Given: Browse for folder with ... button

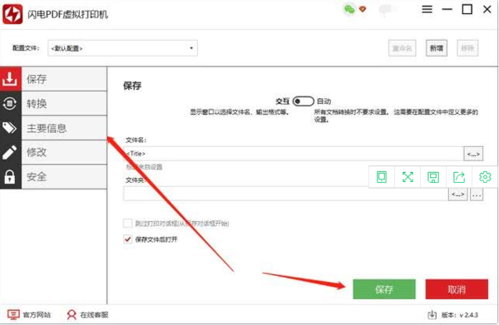Looking at the screenshot, I should coord(477,194).
